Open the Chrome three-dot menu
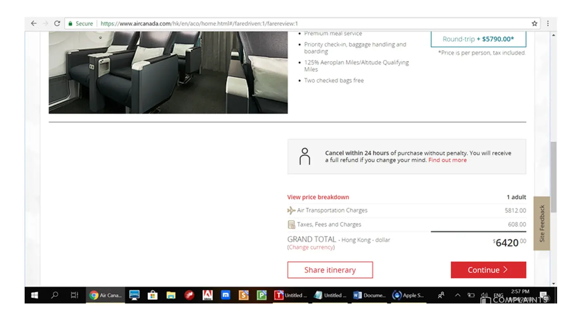 tap(548, 23)
